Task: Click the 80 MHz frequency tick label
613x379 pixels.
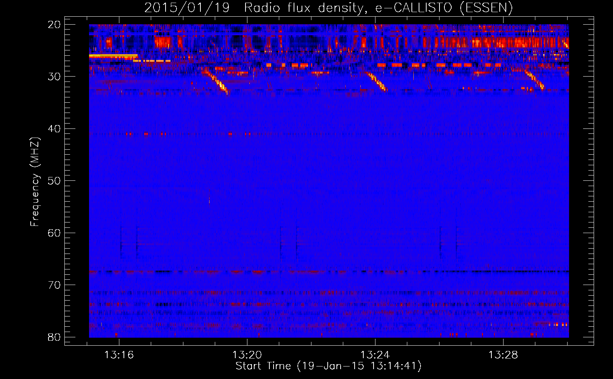Action: (x=54, y=337)
